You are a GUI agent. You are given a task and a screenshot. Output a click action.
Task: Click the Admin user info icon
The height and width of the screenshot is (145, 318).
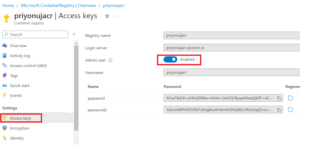pyautogui.click(x=110, y=60)
